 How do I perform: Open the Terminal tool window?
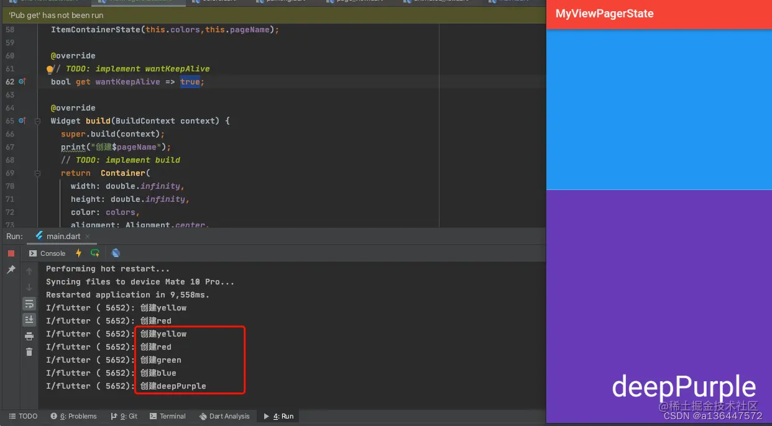[x=167, y=416]
